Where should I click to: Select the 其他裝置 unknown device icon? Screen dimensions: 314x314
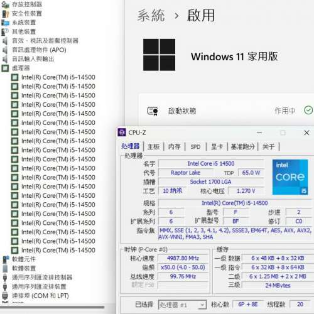coord(5,31)
